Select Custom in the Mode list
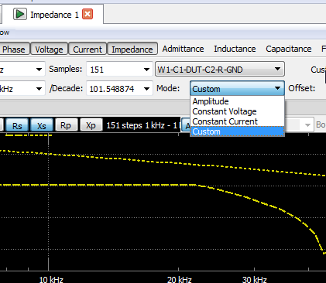Image resolution: width=326 pixels, height=283 pixels. (237, 131)
